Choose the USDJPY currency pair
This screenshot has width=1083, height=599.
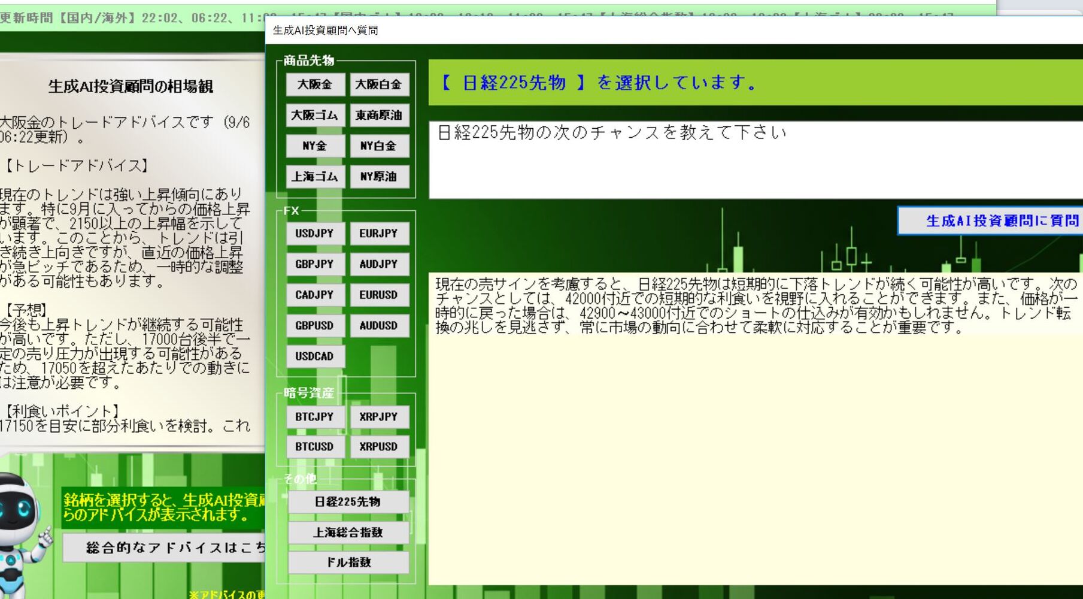pyautogui.click(x=315, y=234)
